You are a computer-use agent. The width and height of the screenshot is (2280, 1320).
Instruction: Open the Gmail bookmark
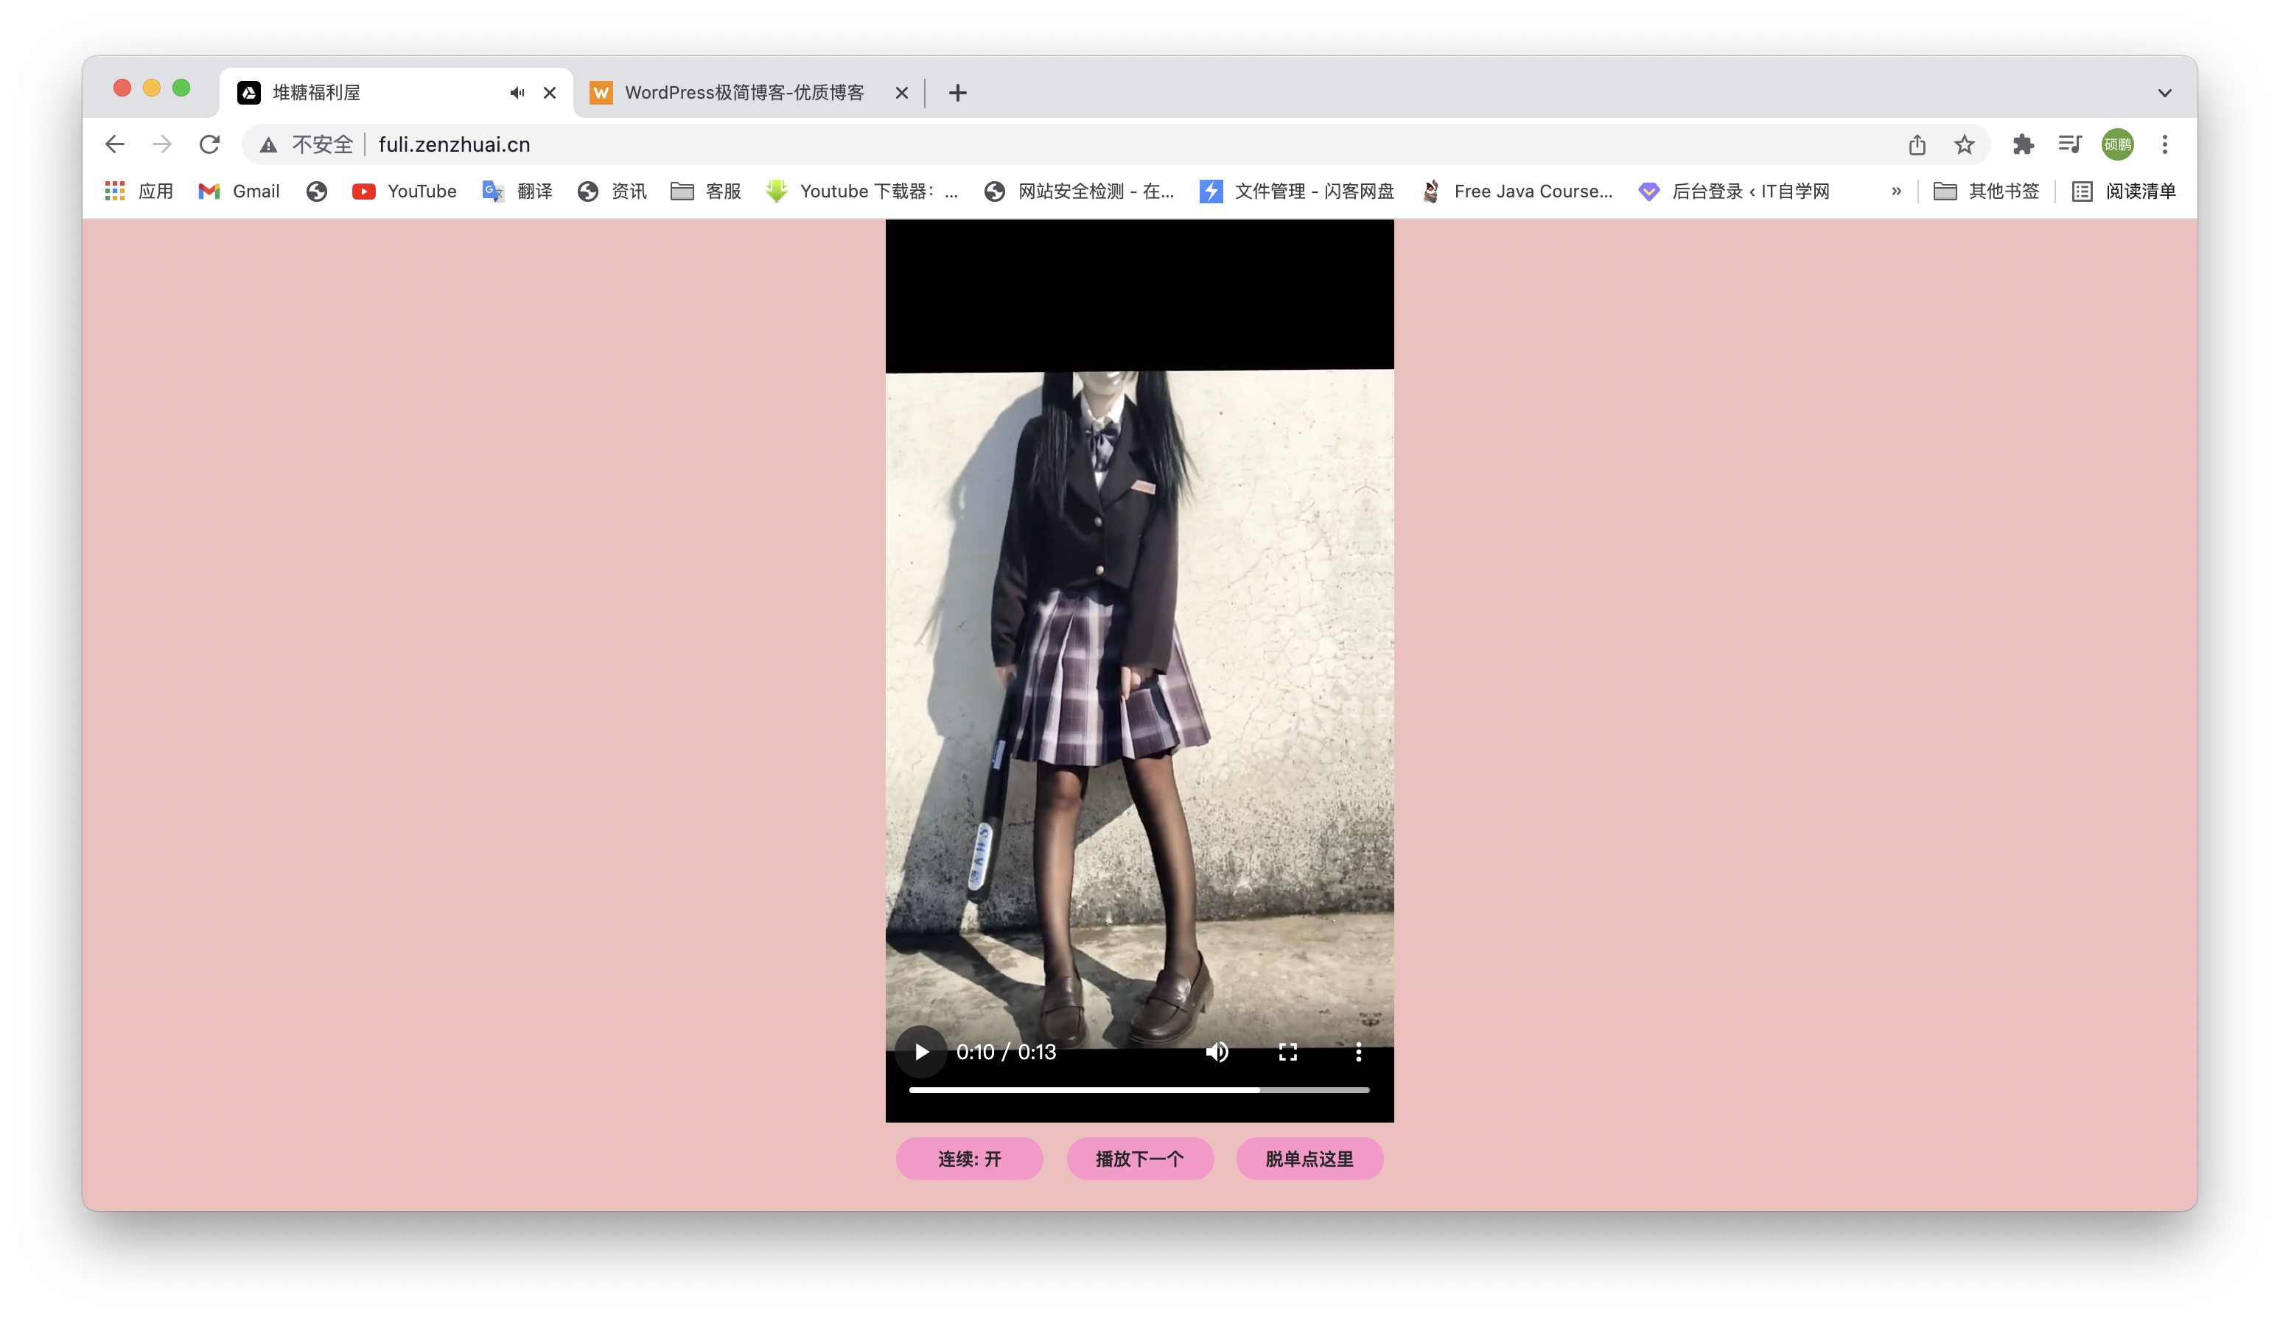[239, 192]
